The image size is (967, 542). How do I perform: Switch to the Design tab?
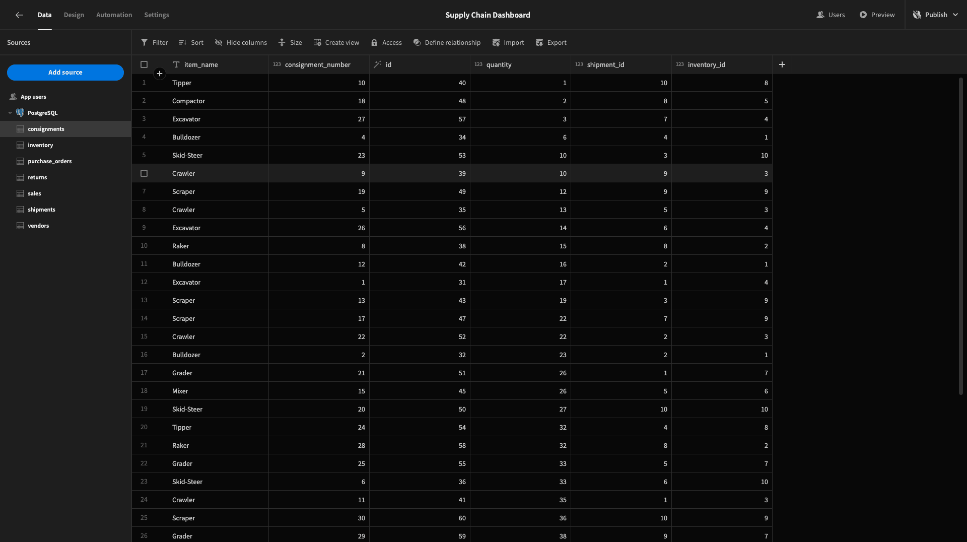74,15
